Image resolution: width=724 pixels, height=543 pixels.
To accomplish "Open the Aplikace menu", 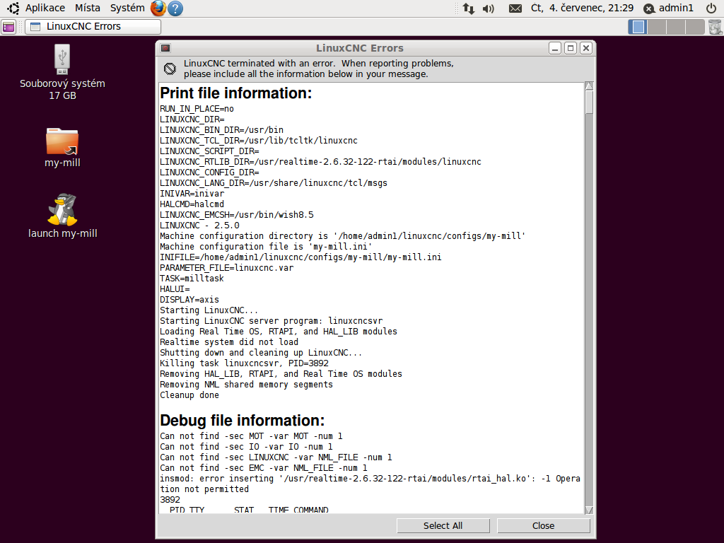I will click(45, 8).
